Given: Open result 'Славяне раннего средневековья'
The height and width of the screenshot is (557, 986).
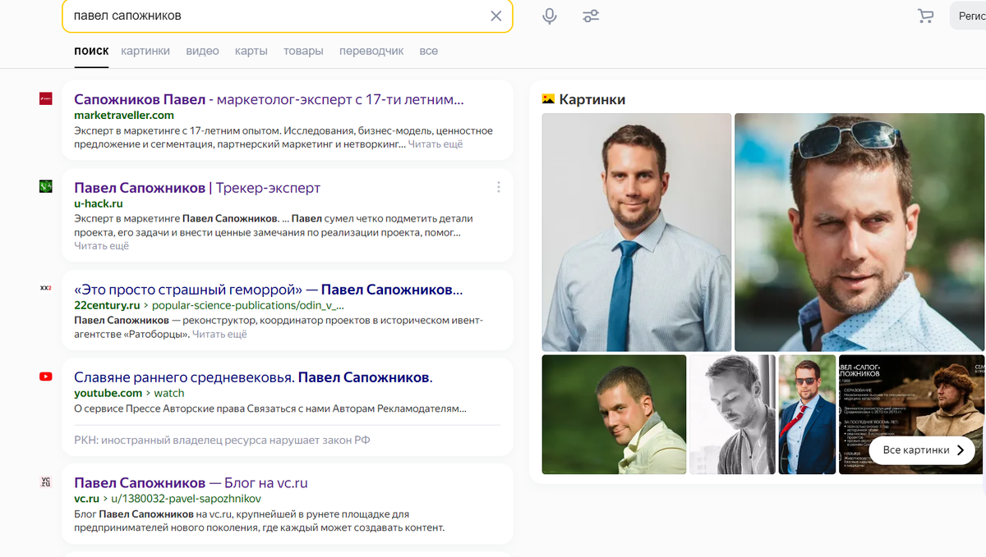Looking at the screenshot, I should click(x=253, y=377).
